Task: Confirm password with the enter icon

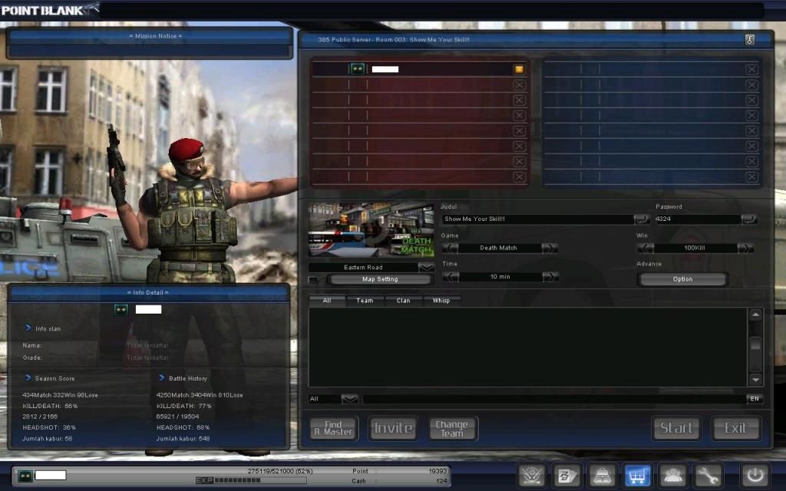Action: (748, 219)
